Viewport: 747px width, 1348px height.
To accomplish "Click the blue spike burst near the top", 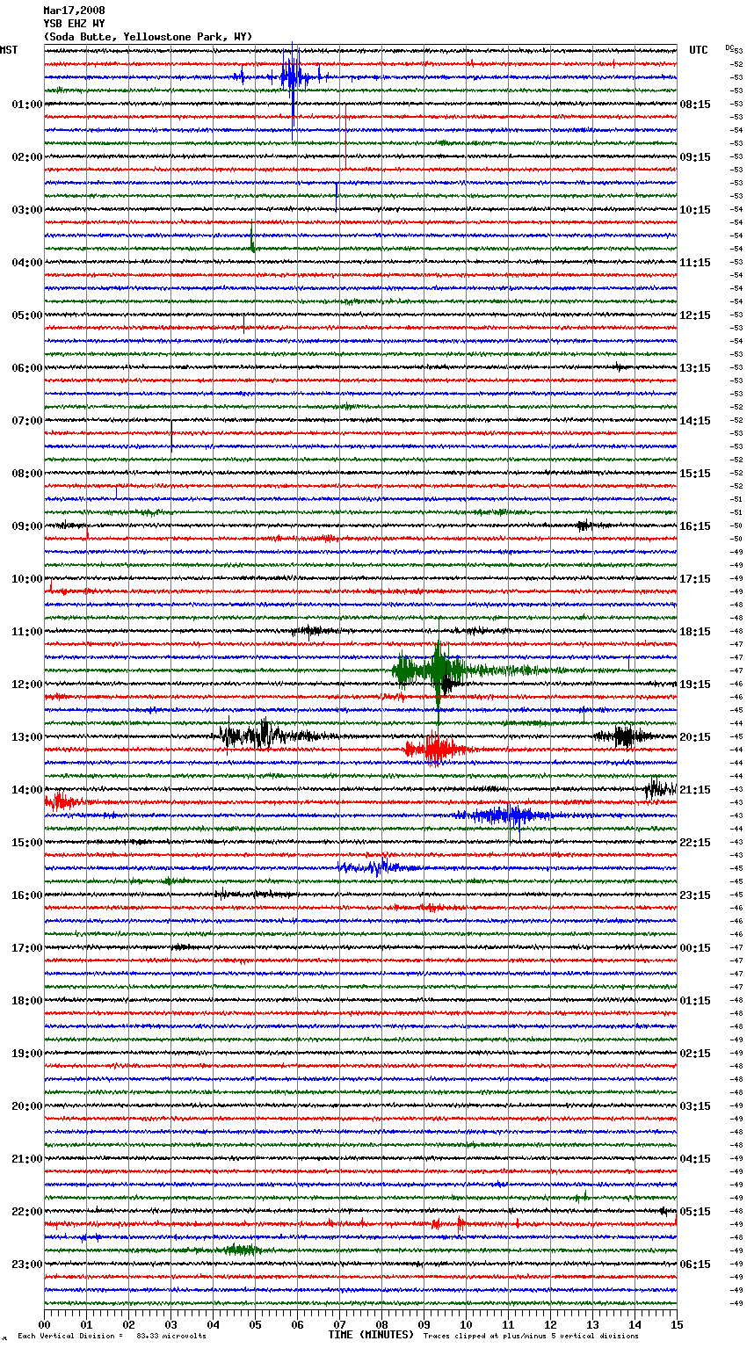I will coord(293,77).
